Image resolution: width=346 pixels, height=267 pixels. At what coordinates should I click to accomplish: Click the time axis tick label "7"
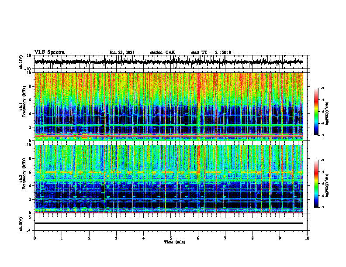coord(225,238)
